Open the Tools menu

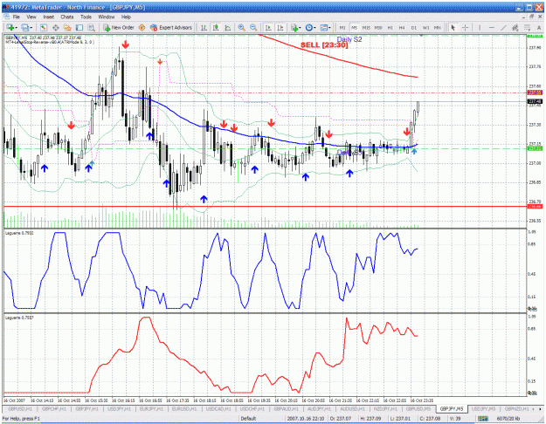click(x=86, y=17)
